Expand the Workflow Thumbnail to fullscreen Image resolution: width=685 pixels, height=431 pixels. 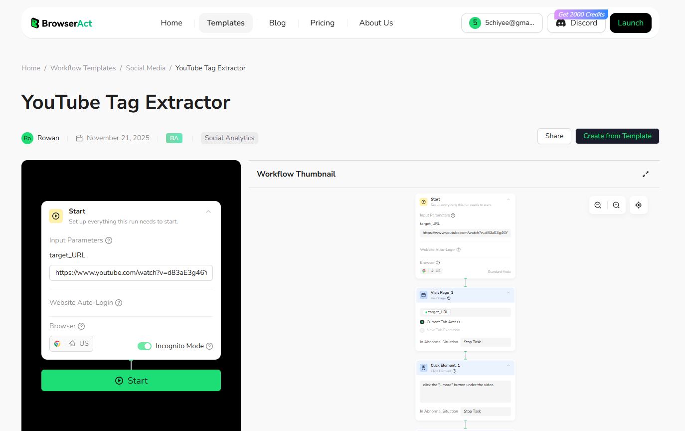coord(646,174)
